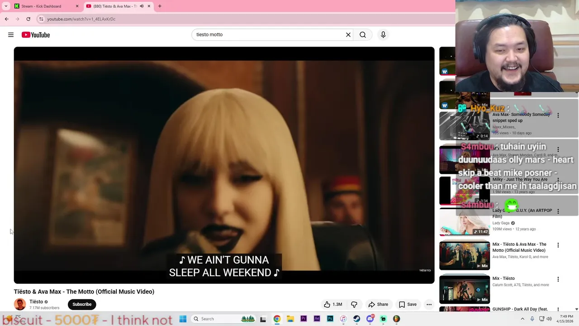Open Tiësto channel avatar

pyautogui.click(x=20, y=304)
